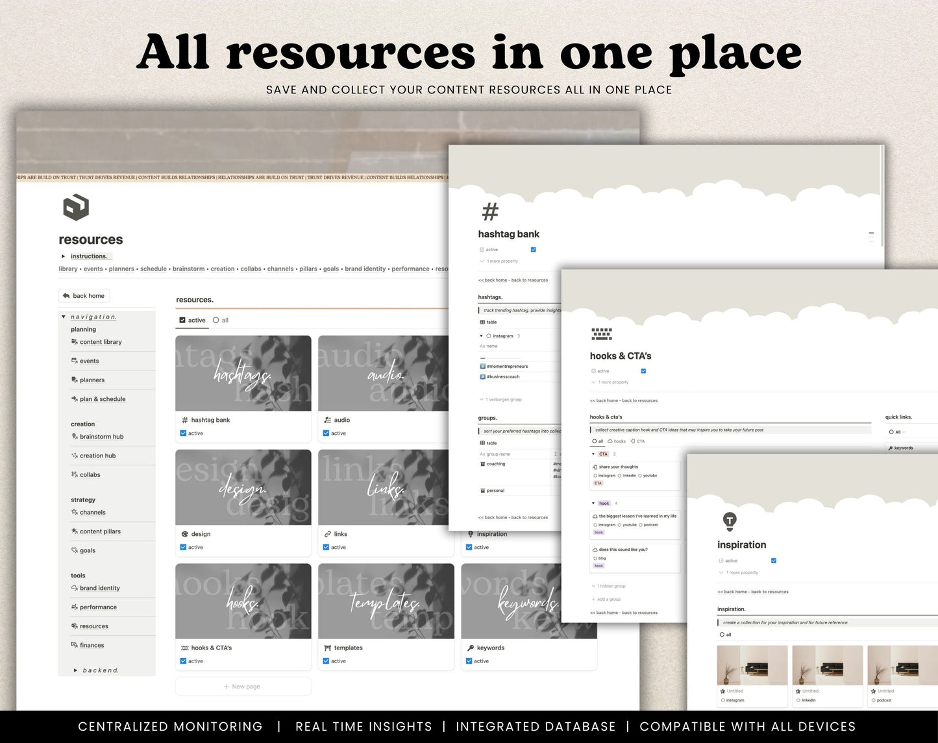
Task: Click New page at gallery bottom
Action: 243,687
